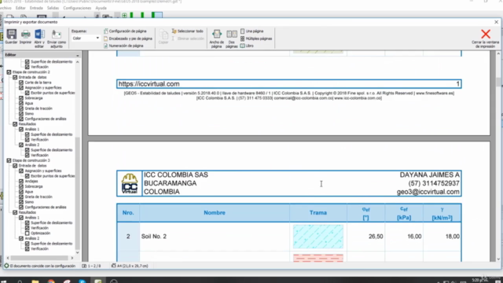
Task: Click DAYANA JAIMES A header text
Action: point(430,175)
